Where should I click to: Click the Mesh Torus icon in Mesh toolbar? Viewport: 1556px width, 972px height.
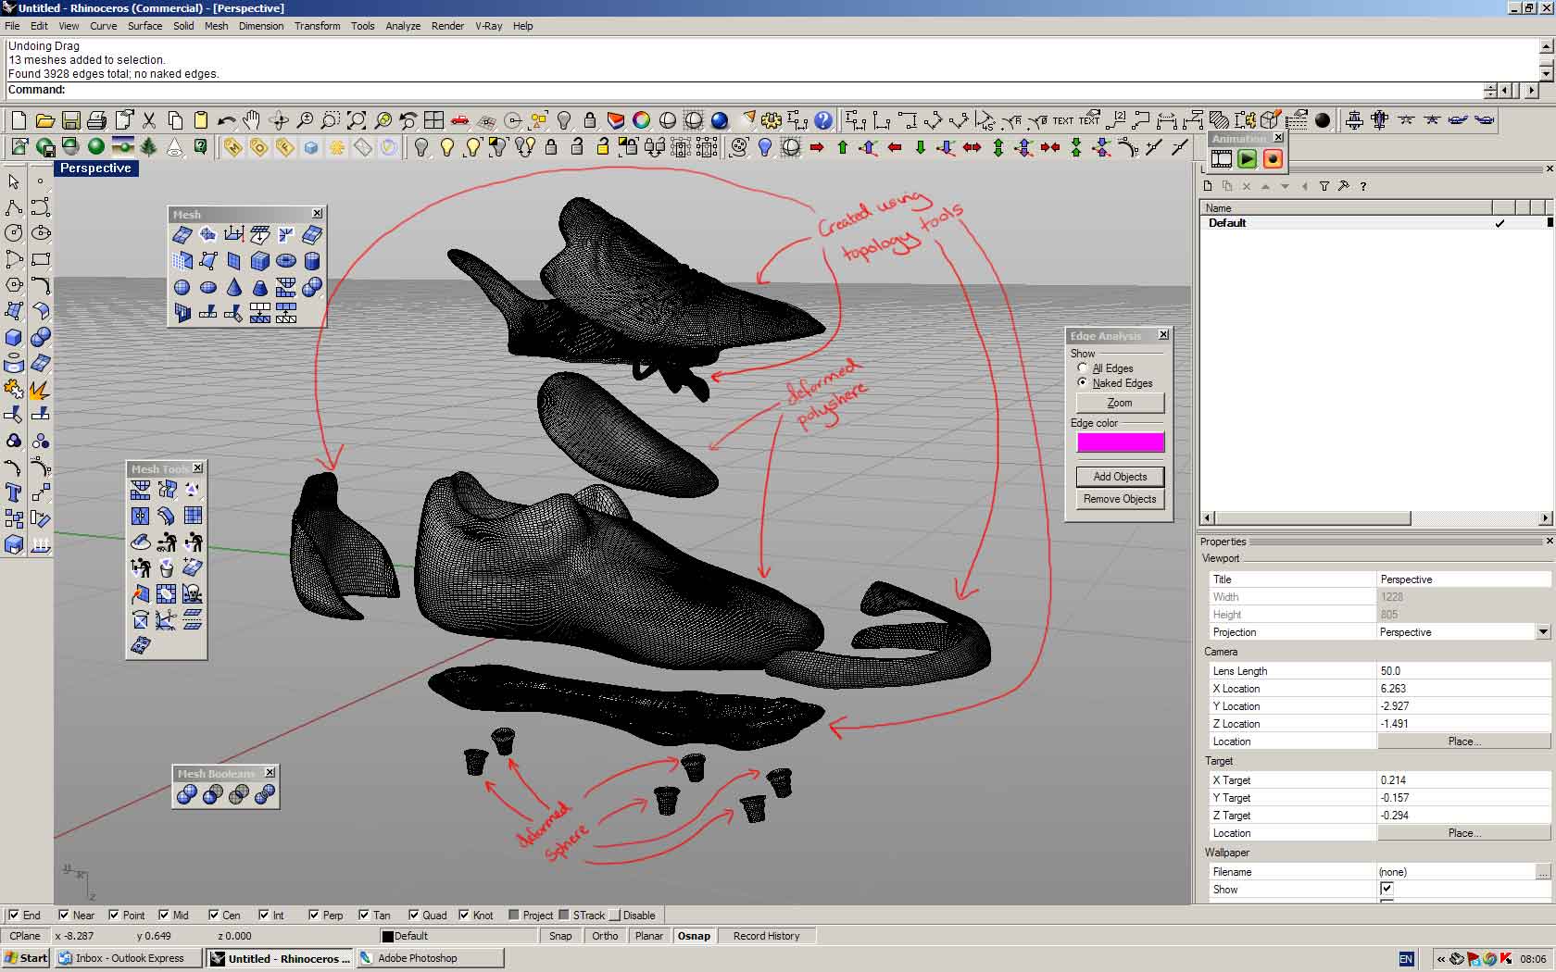(286, 261)
